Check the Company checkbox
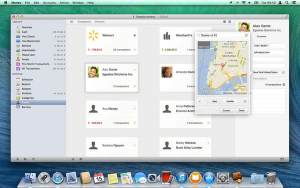The image size is (300, 188). coord(254,36)
